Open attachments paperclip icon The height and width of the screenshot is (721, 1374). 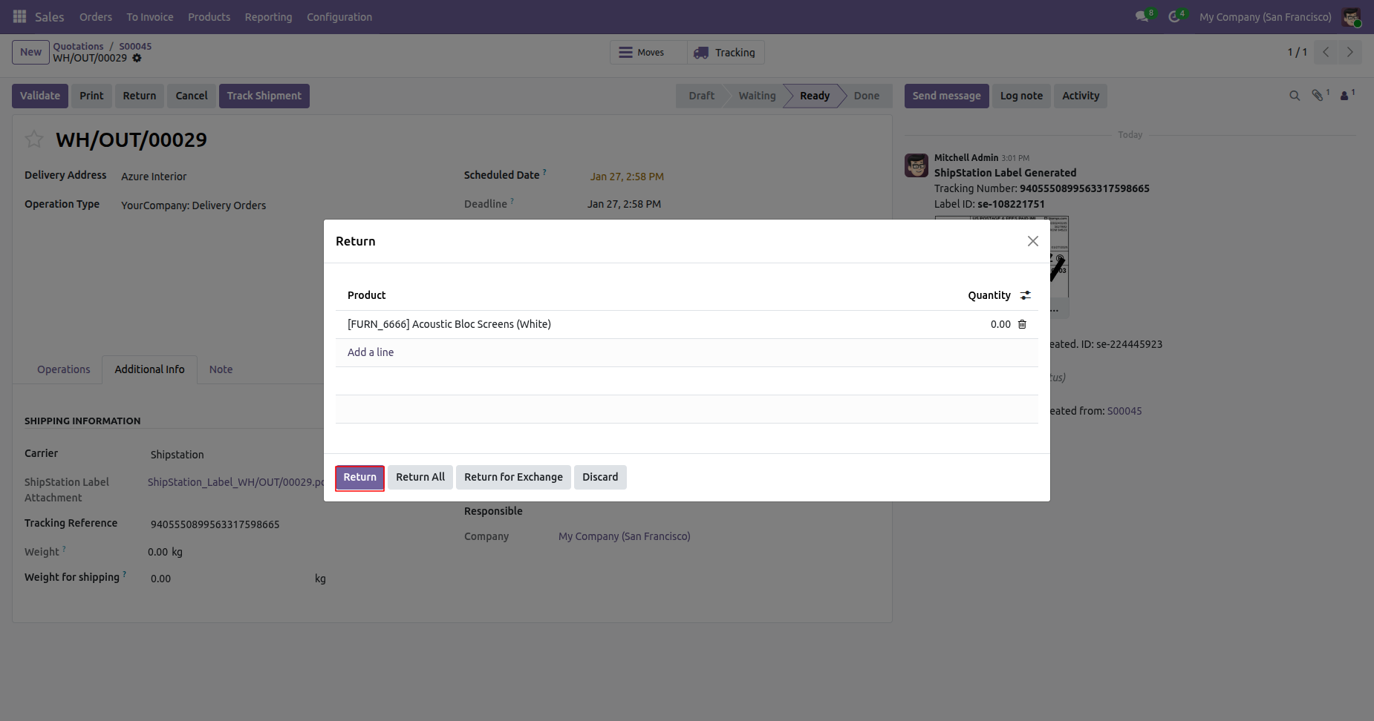coord(1318,96)
